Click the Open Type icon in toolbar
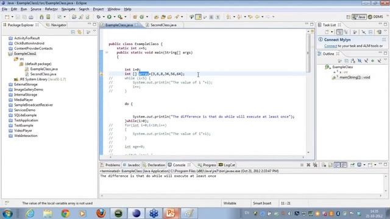Image resolution: width=390 pixels, height=219 pixels. (x=156, y=17)
